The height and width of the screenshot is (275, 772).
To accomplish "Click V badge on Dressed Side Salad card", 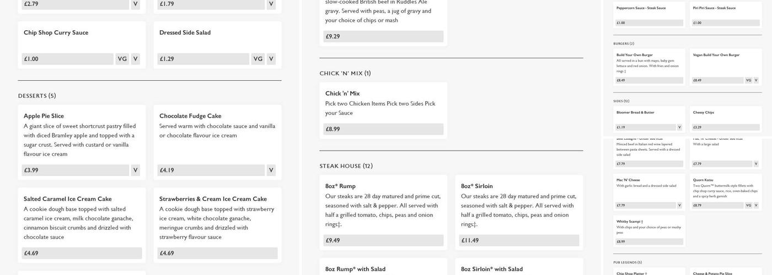I will pos(271,59).
